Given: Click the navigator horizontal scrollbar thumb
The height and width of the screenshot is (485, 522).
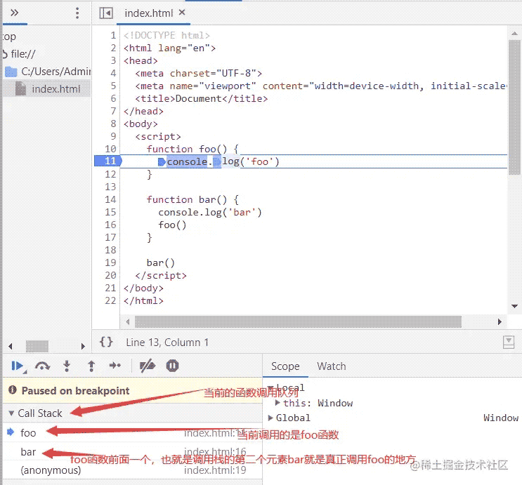Looking at the screenshot, I should pos(37,346).
